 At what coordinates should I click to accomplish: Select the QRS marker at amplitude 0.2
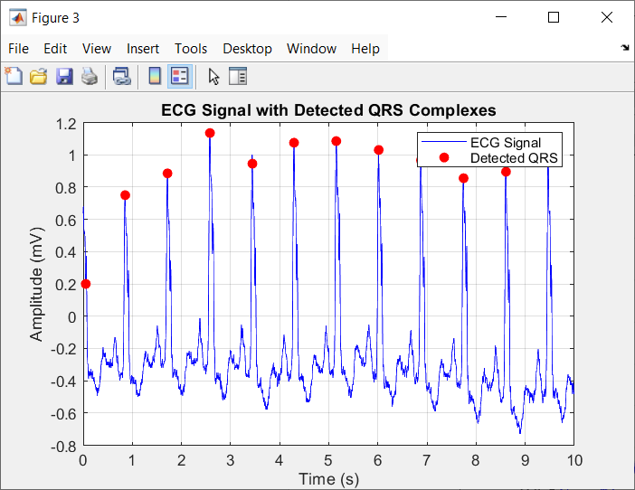(x=85, y=284)
